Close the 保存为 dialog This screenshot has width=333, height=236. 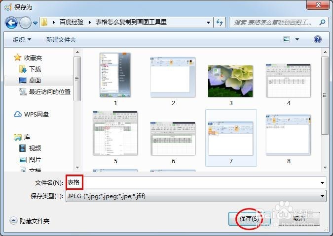click(318, 5)
